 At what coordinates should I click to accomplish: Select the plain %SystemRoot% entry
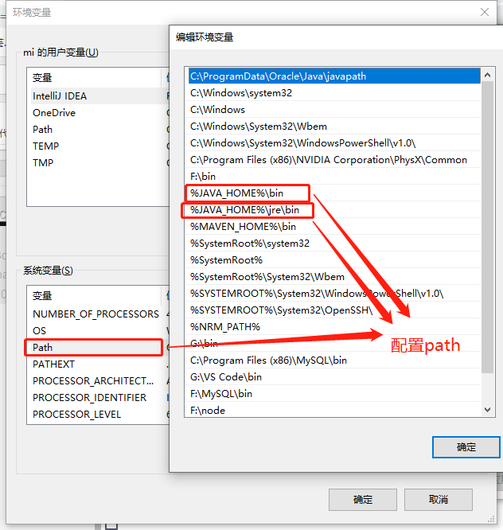click(x=334, y=260)
